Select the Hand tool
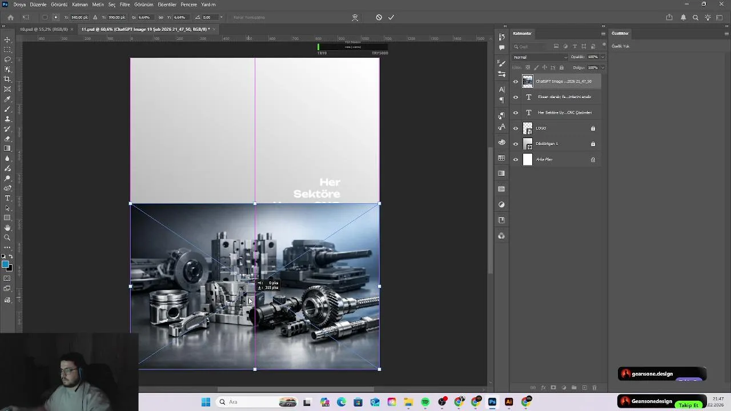 [x=7, y=228]
